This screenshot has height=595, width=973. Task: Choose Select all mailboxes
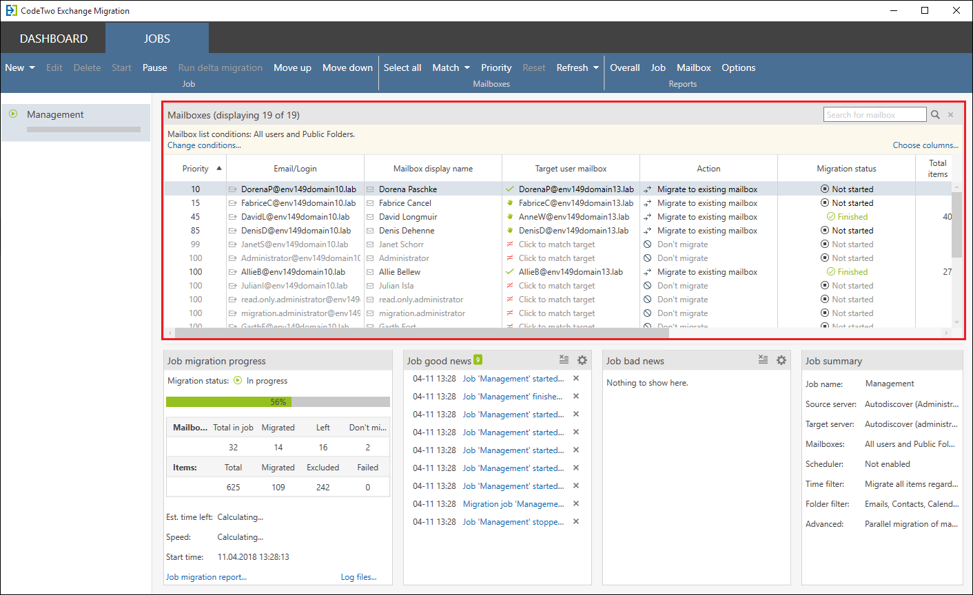pyautogui.click(x=402, y=67)
